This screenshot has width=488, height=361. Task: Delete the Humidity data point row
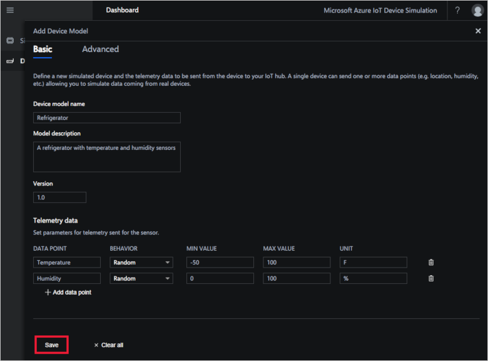coord(430,278)
